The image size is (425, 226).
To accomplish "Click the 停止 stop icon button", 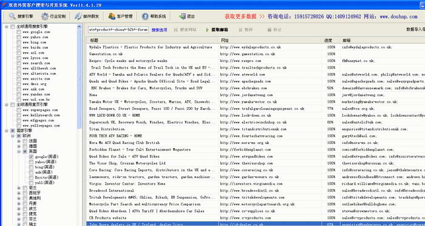I will click(274, 30).
